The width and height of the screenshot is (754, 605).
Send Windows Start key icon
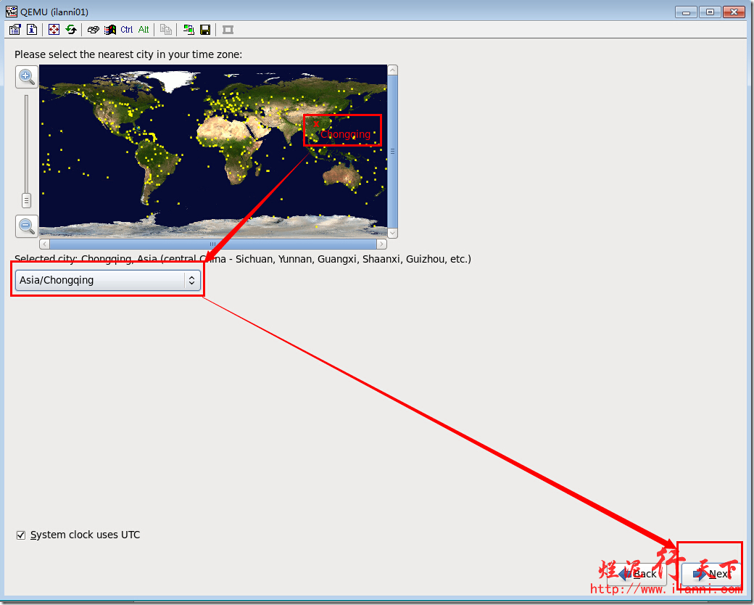coord(110,30)
